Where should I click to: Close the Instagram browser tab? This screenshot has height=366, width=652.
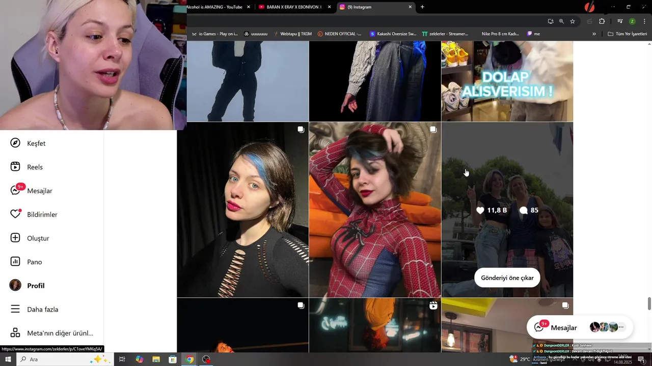click(410, 7)
